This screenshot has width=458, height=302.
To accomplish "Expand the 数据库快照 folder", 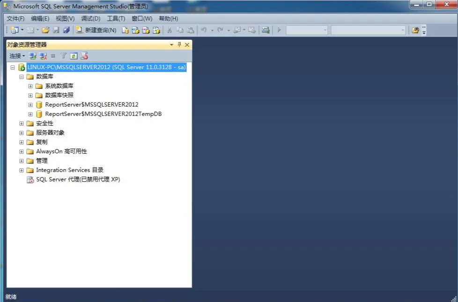I will [x=30, y=96].
